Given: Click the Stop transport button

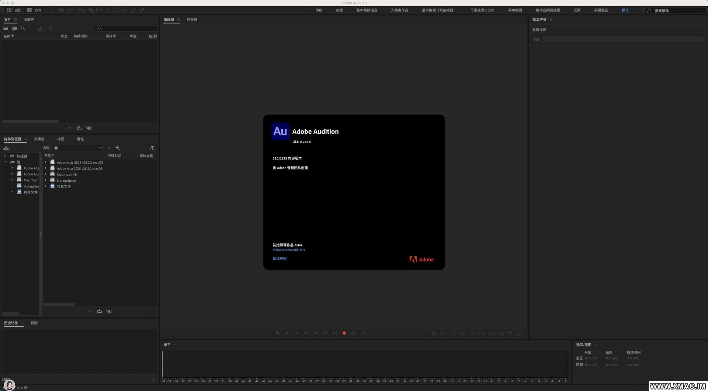Looking at the screenshot, I should [x=278, y=333].
